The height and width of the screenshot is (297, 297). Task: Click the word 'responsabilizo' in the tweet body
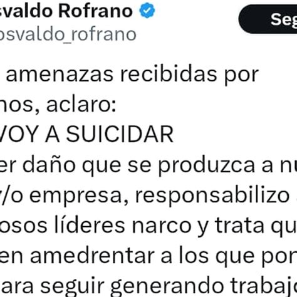pos(212,195)
